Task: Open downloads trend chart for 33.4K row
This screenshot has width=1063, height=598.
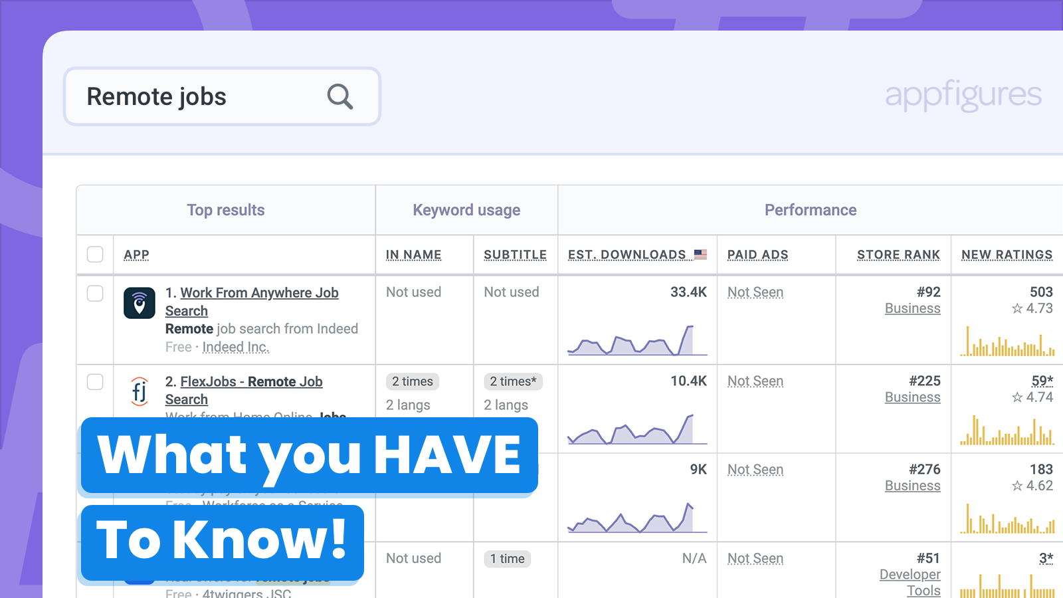Action: (637, 340)
